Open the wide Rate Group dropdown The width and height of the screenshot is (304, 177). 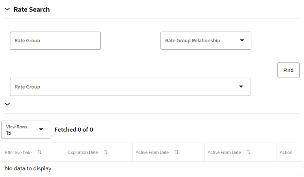130,87
